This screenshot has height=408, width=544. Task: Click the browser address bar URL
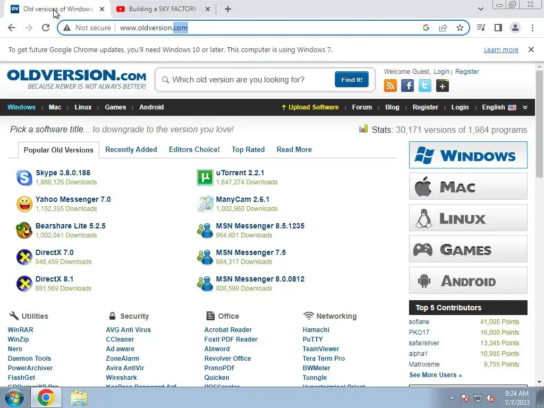click(x=154, y=28)
